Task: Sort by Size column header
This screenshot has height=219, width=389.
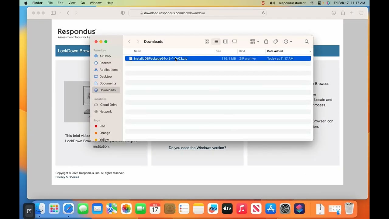Action: (x=218, y=51)
